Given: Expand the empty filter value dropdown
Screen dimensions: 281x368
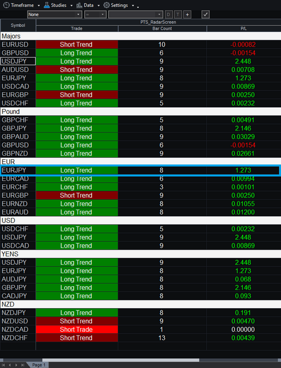Looking at the screenshot, I should pos(136,15).
